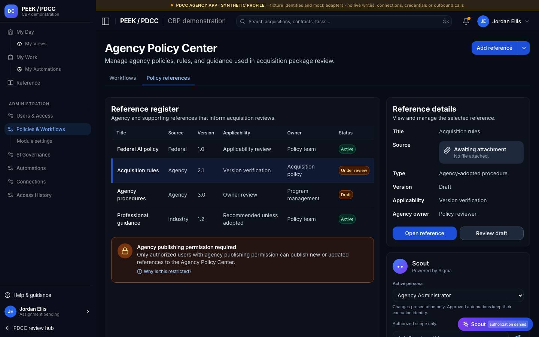539x337 pixels.
Task: Click the Draft status badge
Action: [x=346, y=195]
